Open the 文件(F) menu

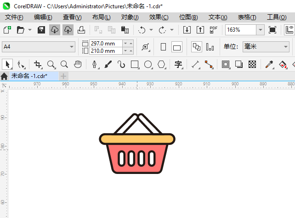pos(14,17)
